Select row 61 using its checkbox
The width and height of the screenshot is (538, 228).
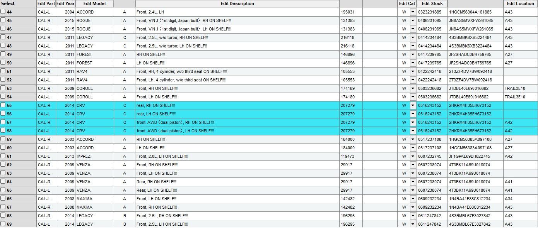click(3, 156)
